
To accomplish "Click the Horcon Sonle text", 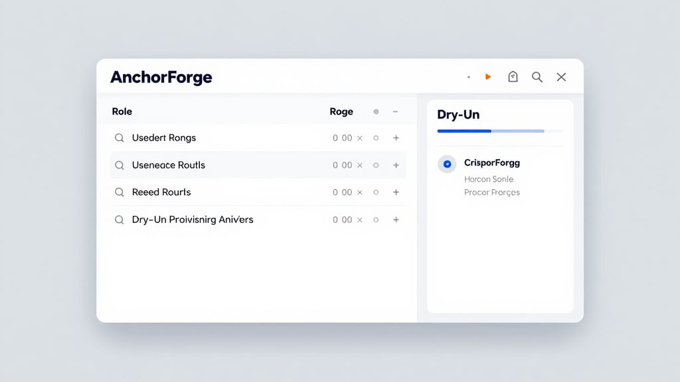I will (489, 179).
